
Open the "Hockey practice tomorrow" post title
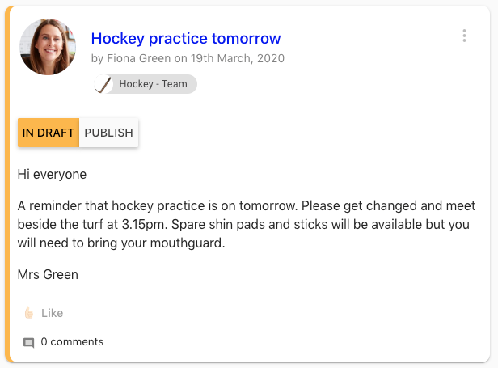186,38
